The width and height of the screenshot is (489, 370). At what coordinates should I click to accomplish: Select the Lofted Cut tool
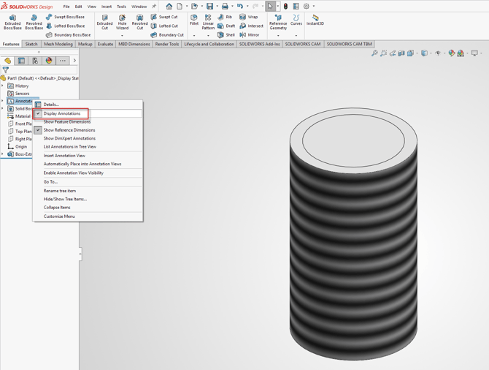164,26
